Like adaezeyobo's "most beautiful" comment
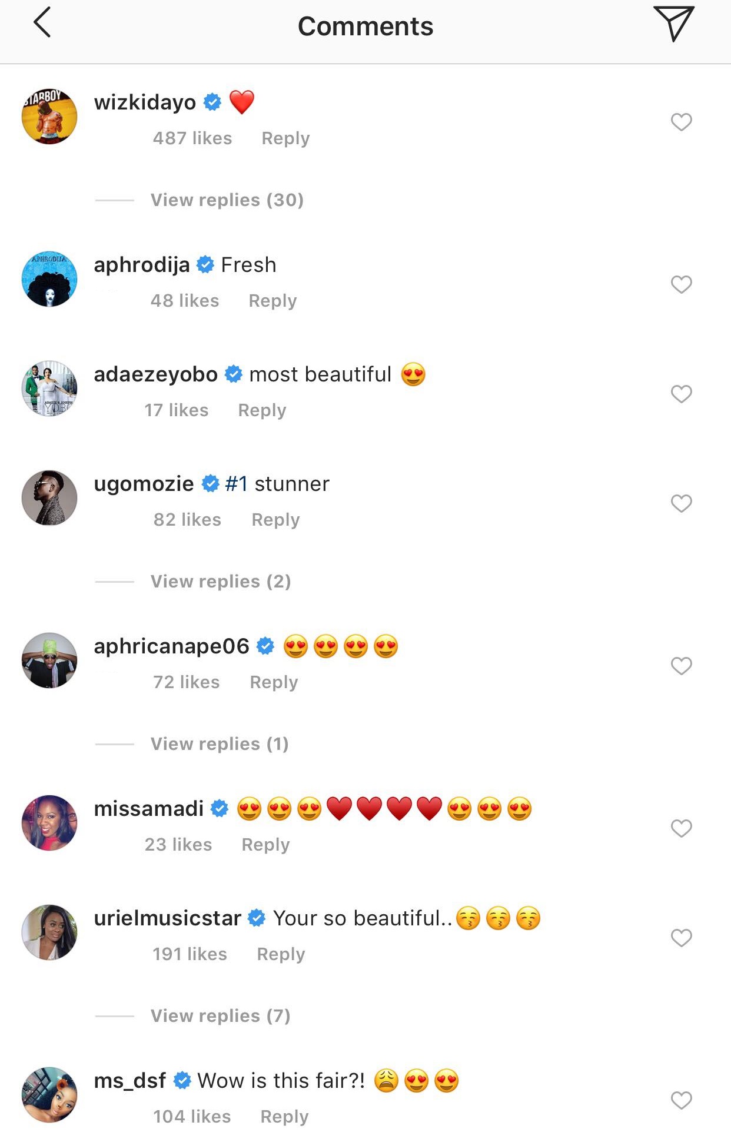 coord(681,394)
